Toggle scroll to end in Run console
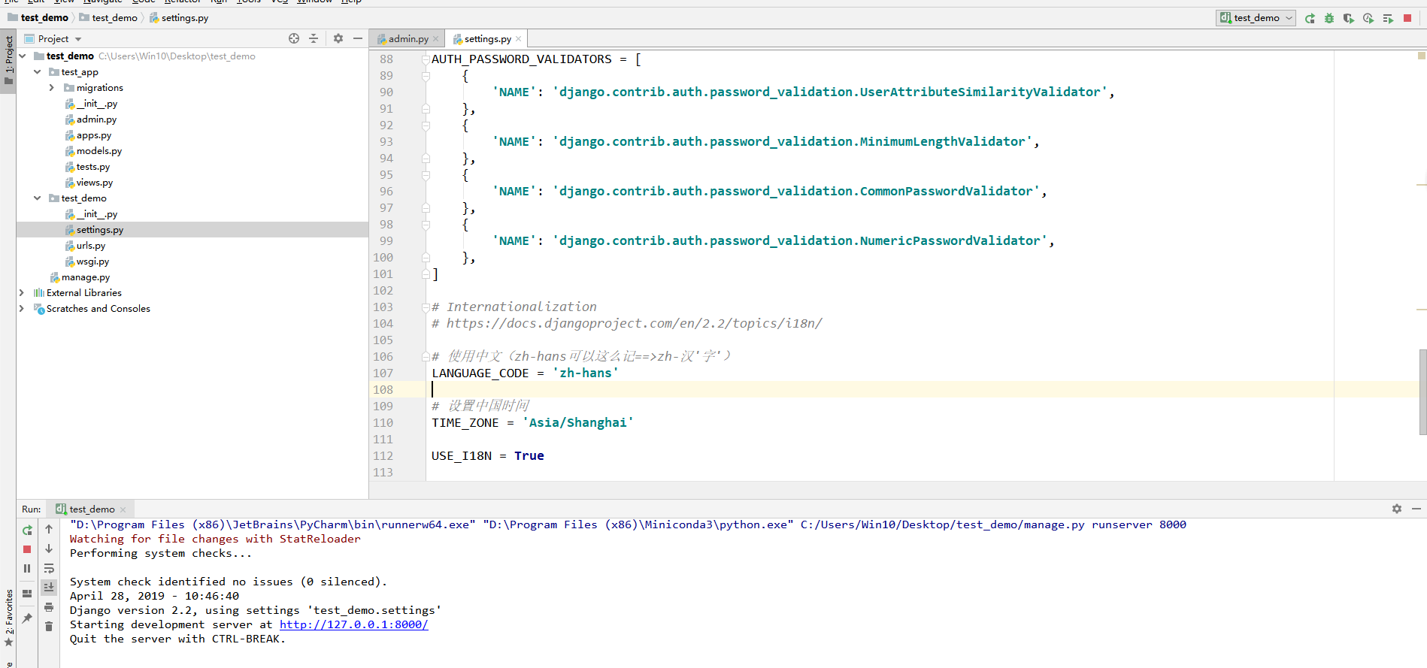Viewport: 1427px width, 668px height. (49, 587)
